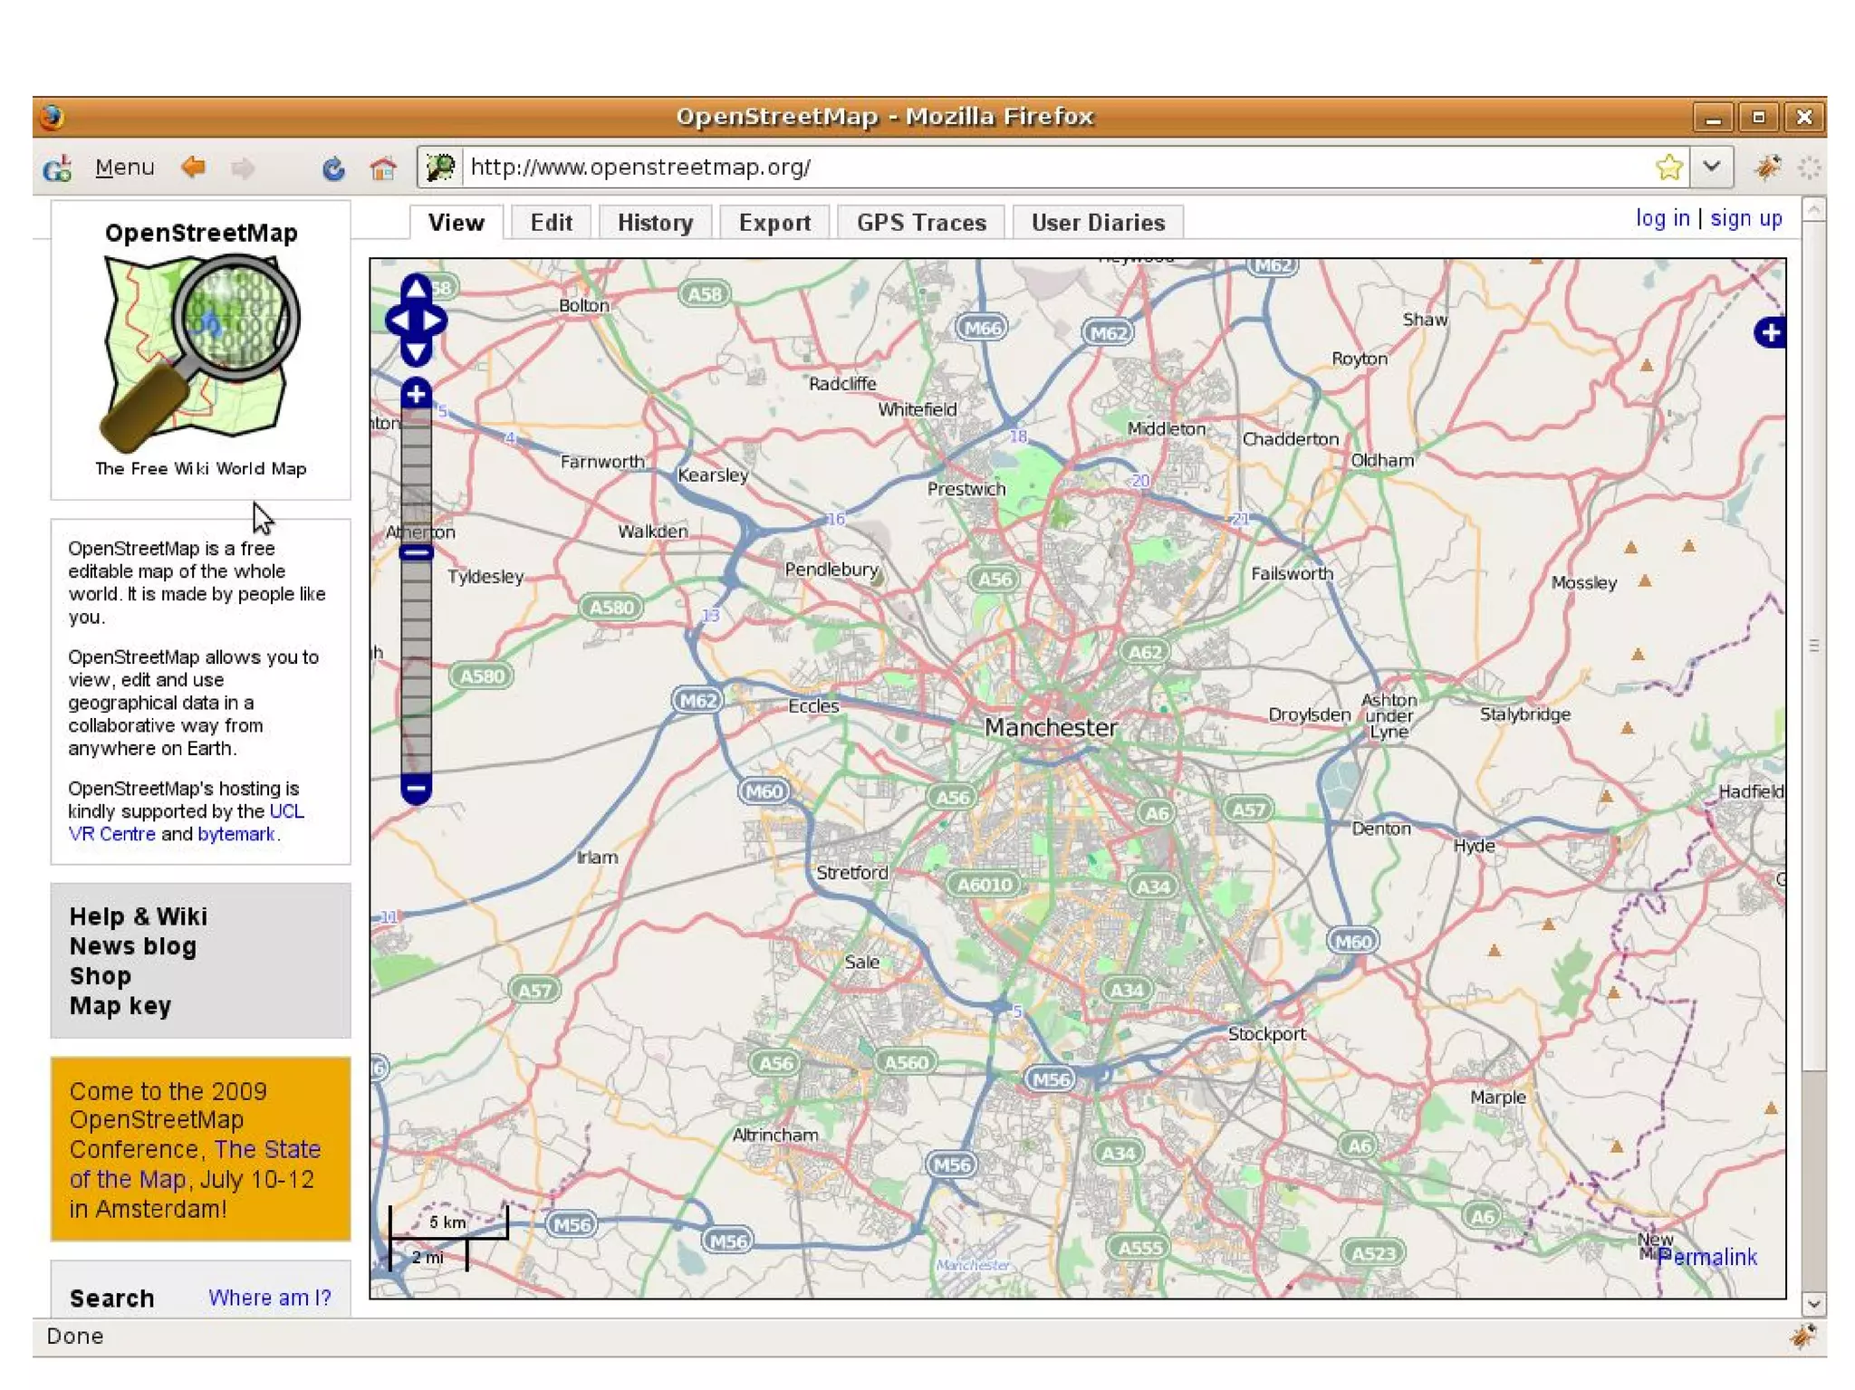1855x1390 pixels.
Task: Click the Stockport label on the map
Action: 1266,1034
